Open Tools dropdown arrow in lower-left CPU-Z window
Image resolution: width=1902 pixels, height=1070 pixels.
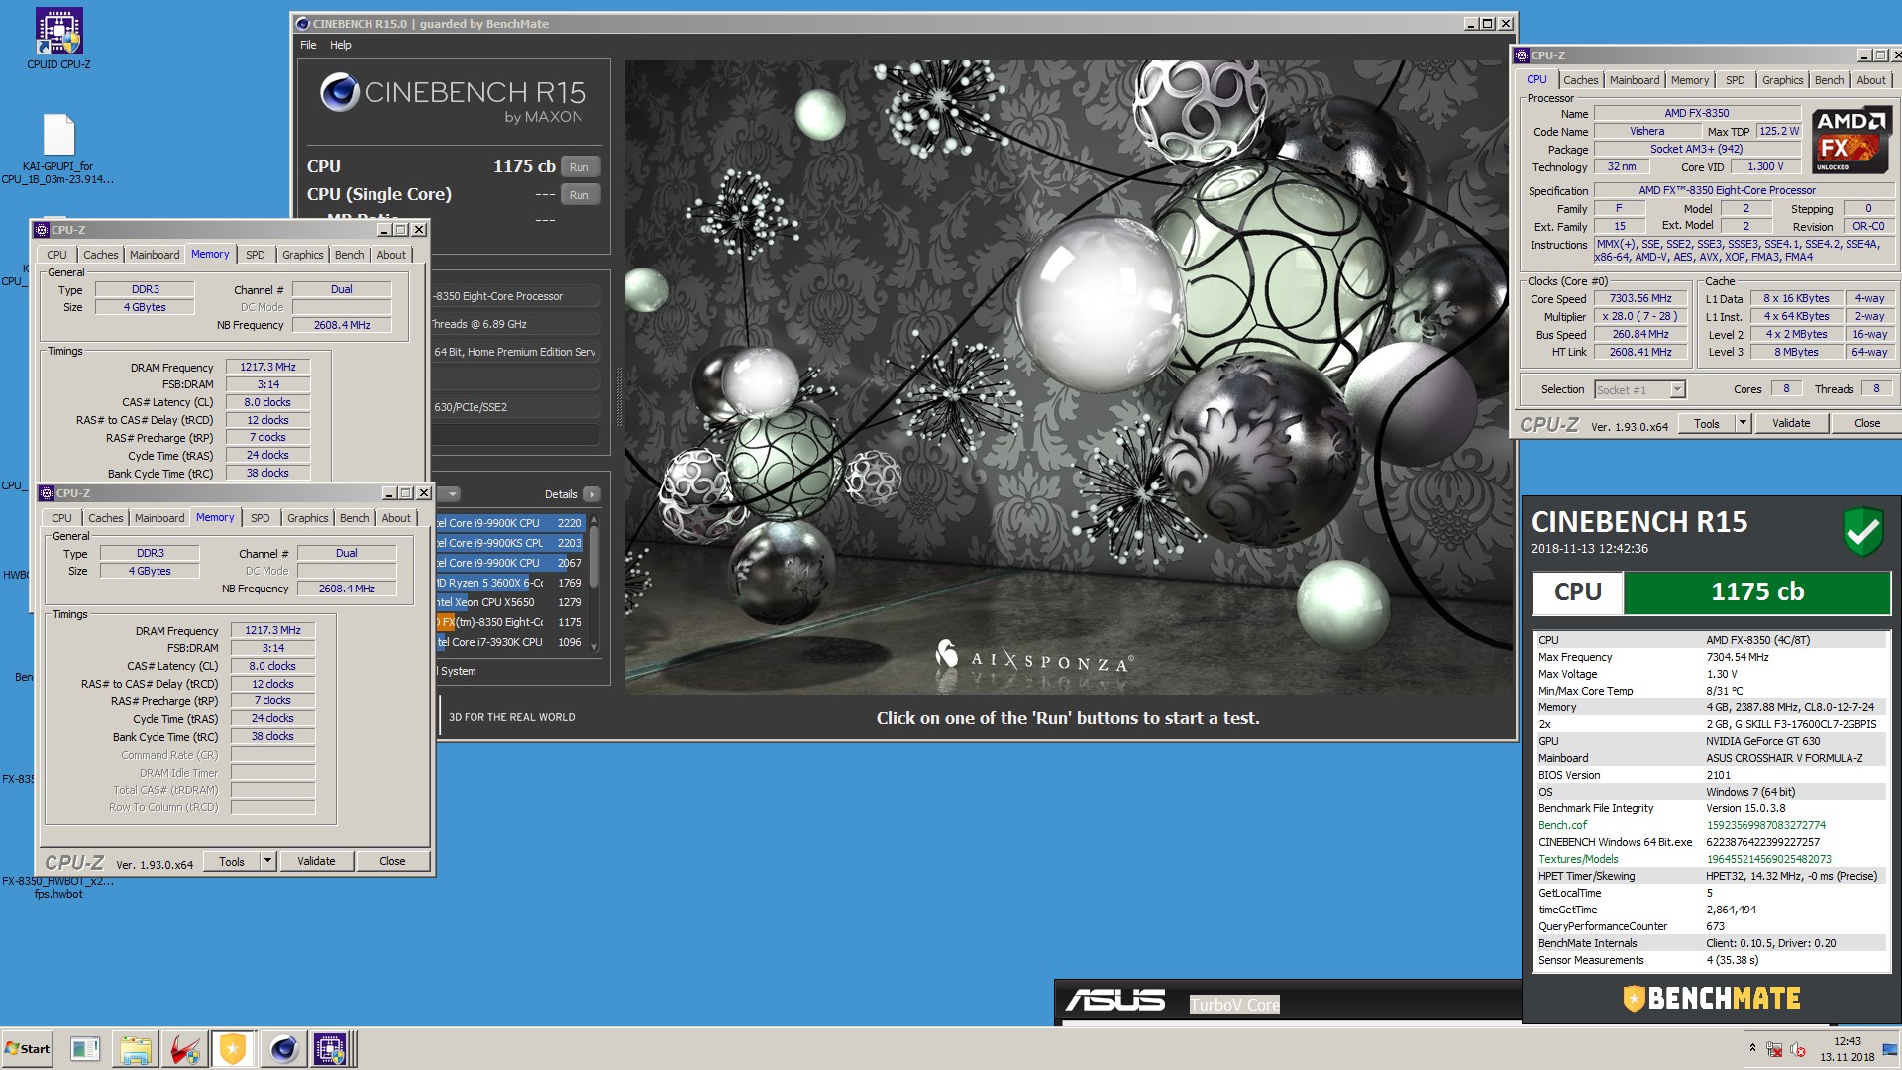click(267, 861)
